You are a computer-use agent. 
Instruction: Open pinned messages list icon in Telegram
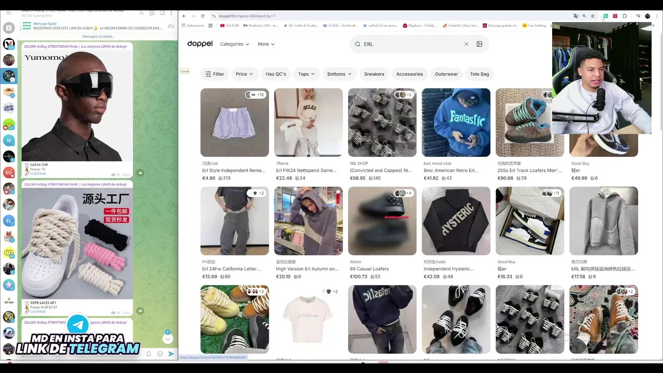click(x=171, y=26)
